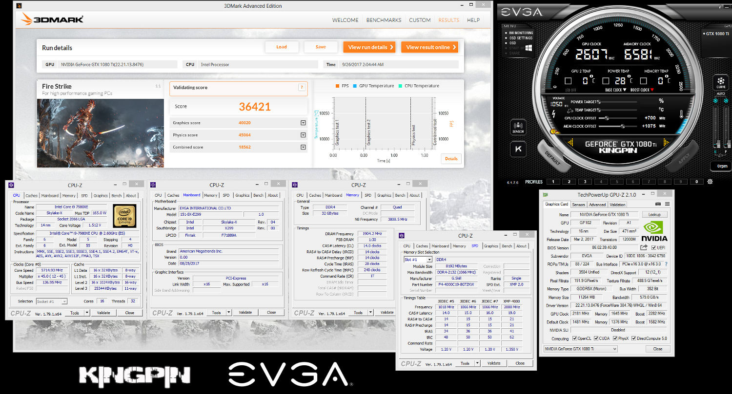The height and width of the screenshot is (394, 732).
Task: Click the lightning voltage icon
Action: 553,114
